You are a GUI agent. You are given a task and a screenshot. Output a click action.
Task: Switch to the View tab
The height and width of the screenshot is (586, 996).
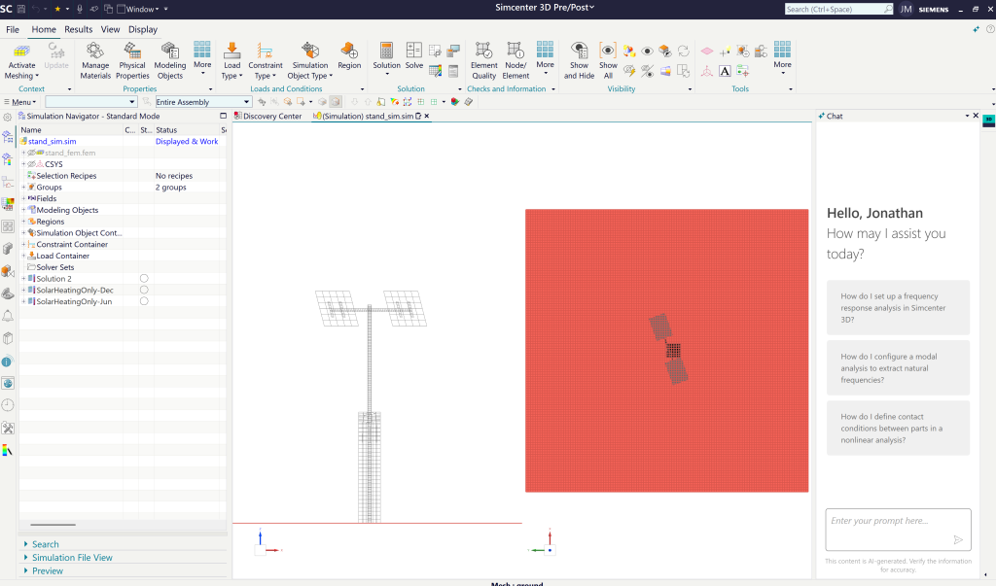point(110,29)
